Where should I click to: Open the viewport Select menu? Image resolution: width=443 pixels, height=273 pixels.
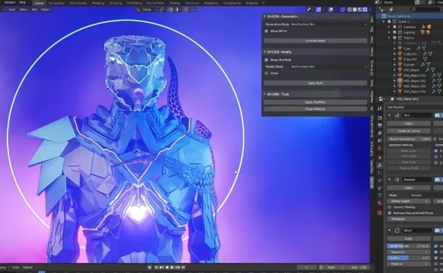[x=23, y=9]
